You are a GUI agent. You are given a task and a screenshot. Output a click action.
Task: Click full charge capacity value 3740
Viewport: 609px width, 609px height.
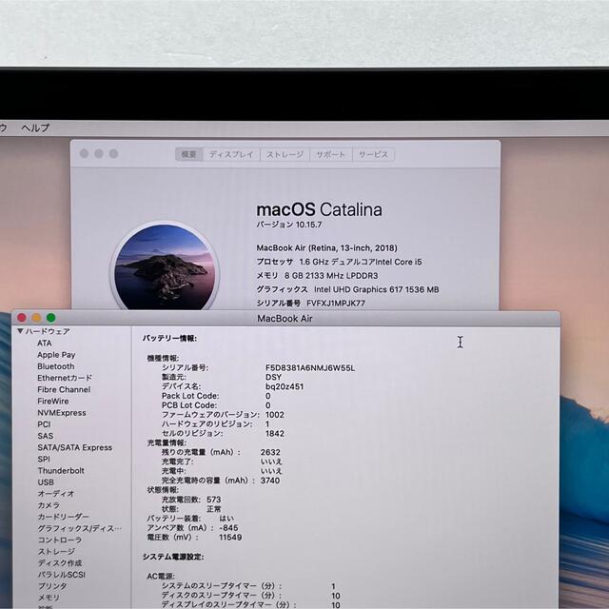(x=270, y=481)
